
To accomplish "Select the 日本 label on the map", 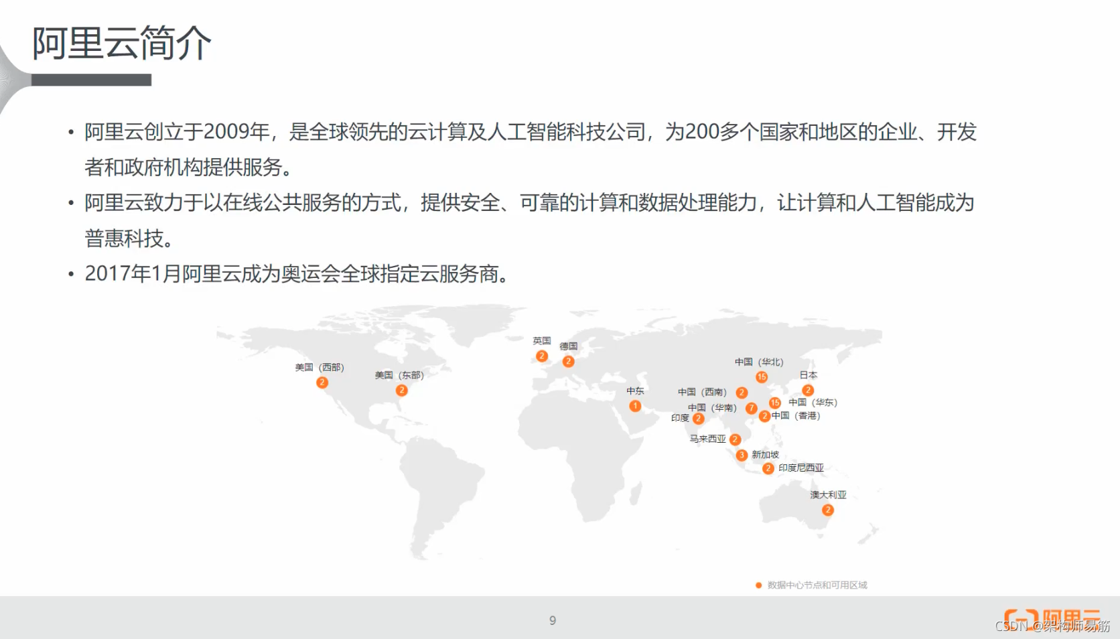I will 809,375.
